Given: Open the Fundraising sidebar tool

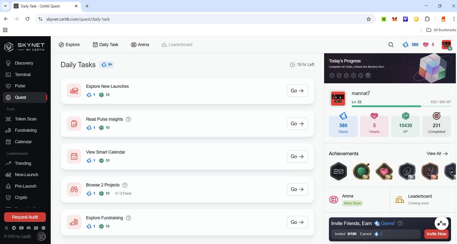Looking at the screenshot, I should (26, 130).
